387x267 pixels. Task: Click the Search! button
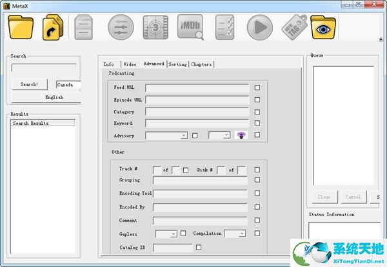29,84
